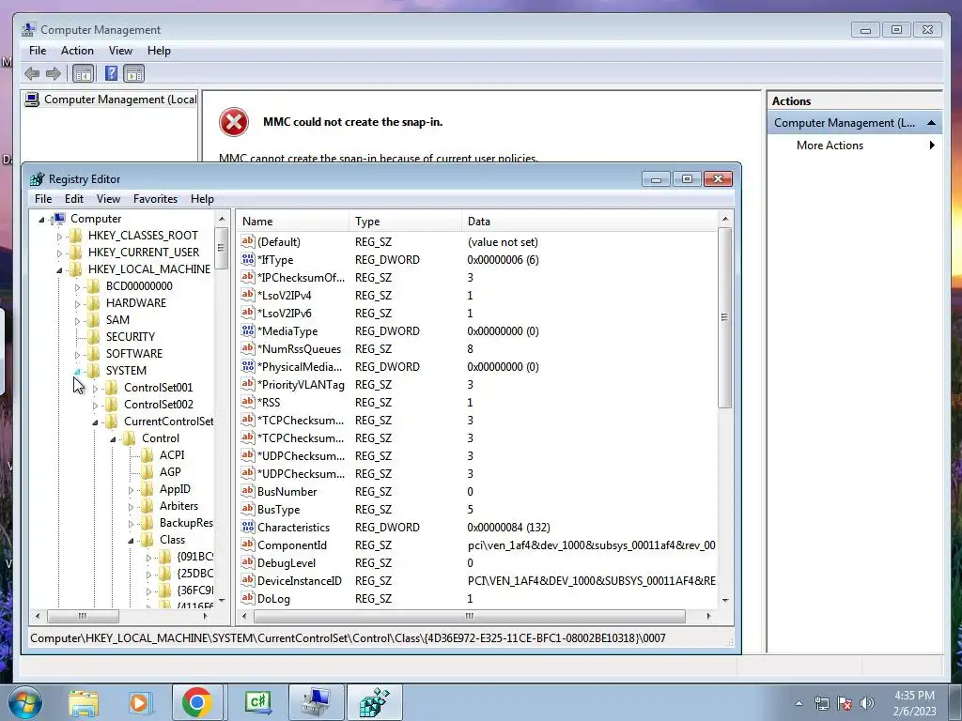This screenshot has width=962, height=721.
Task: Click More Actions in Actions pane
Action: (830, 146)
